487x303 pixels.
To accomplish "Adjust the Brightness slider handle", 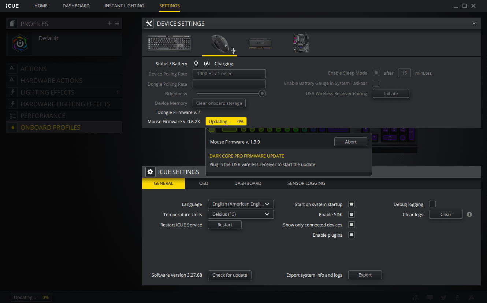I will tap(262, 93).
